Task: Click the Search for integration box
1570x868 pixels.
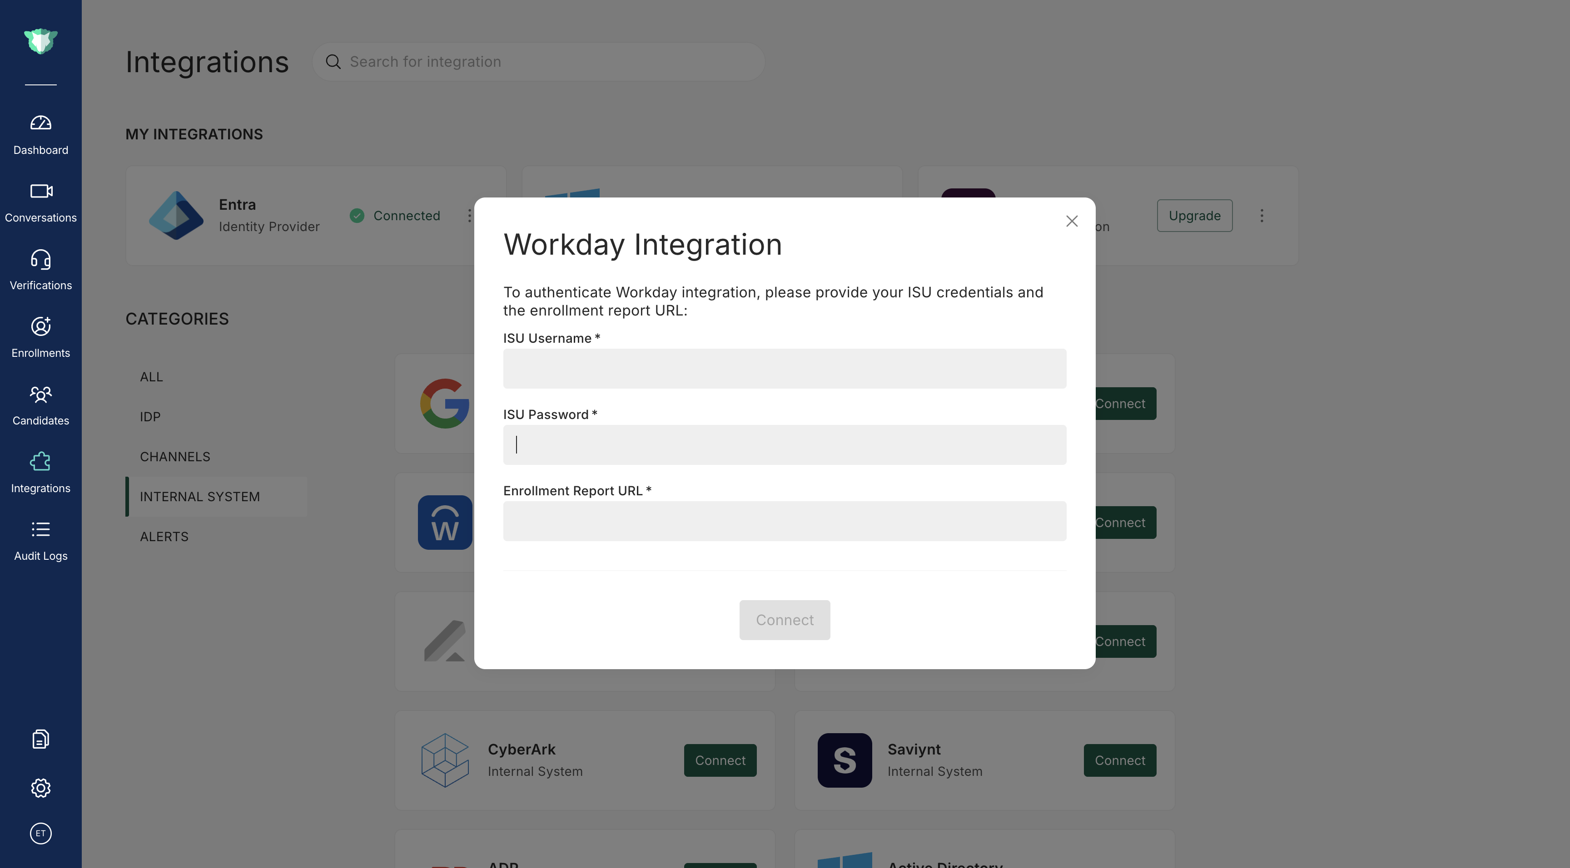Action: point(538,62)
